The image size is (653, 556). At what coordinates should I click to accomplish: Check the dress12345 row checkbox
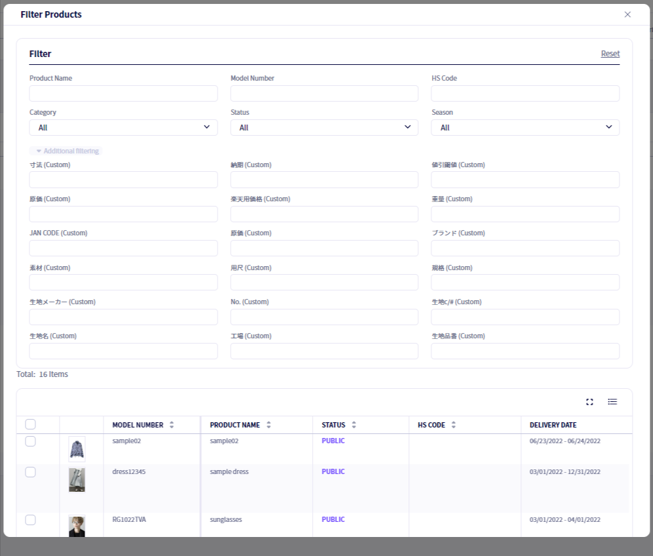[x=30, y=472]
